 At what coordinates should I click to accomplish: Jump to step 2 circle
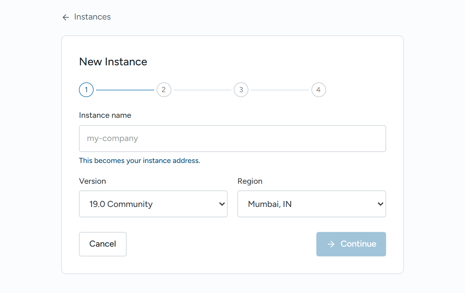point(164,90)
